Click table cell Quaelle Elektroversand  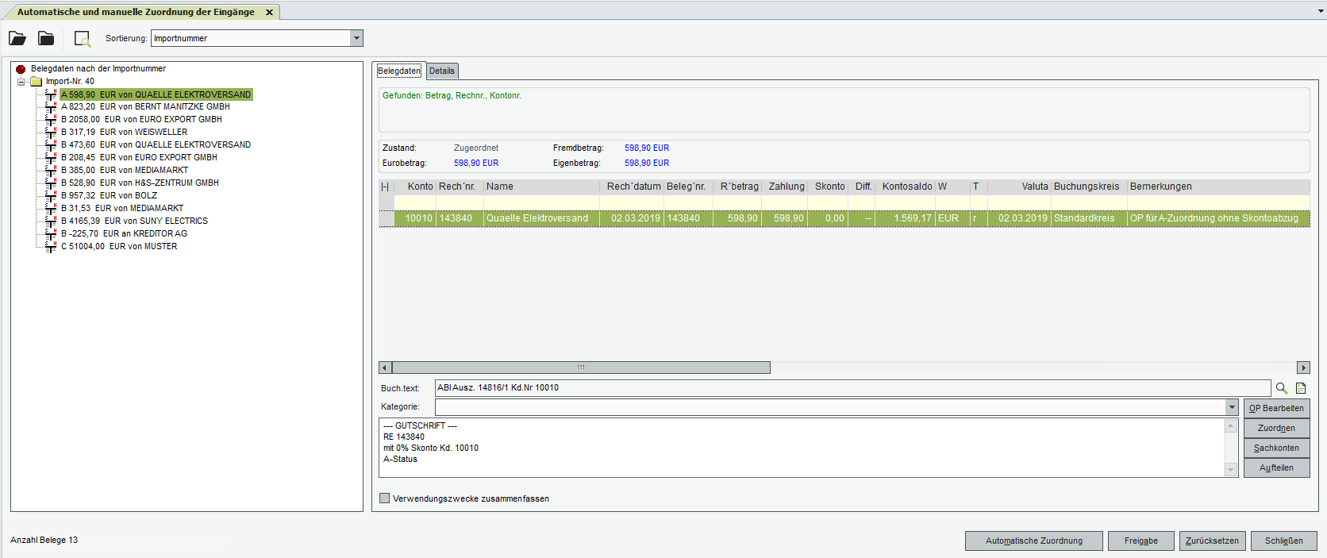pos(541,218)
